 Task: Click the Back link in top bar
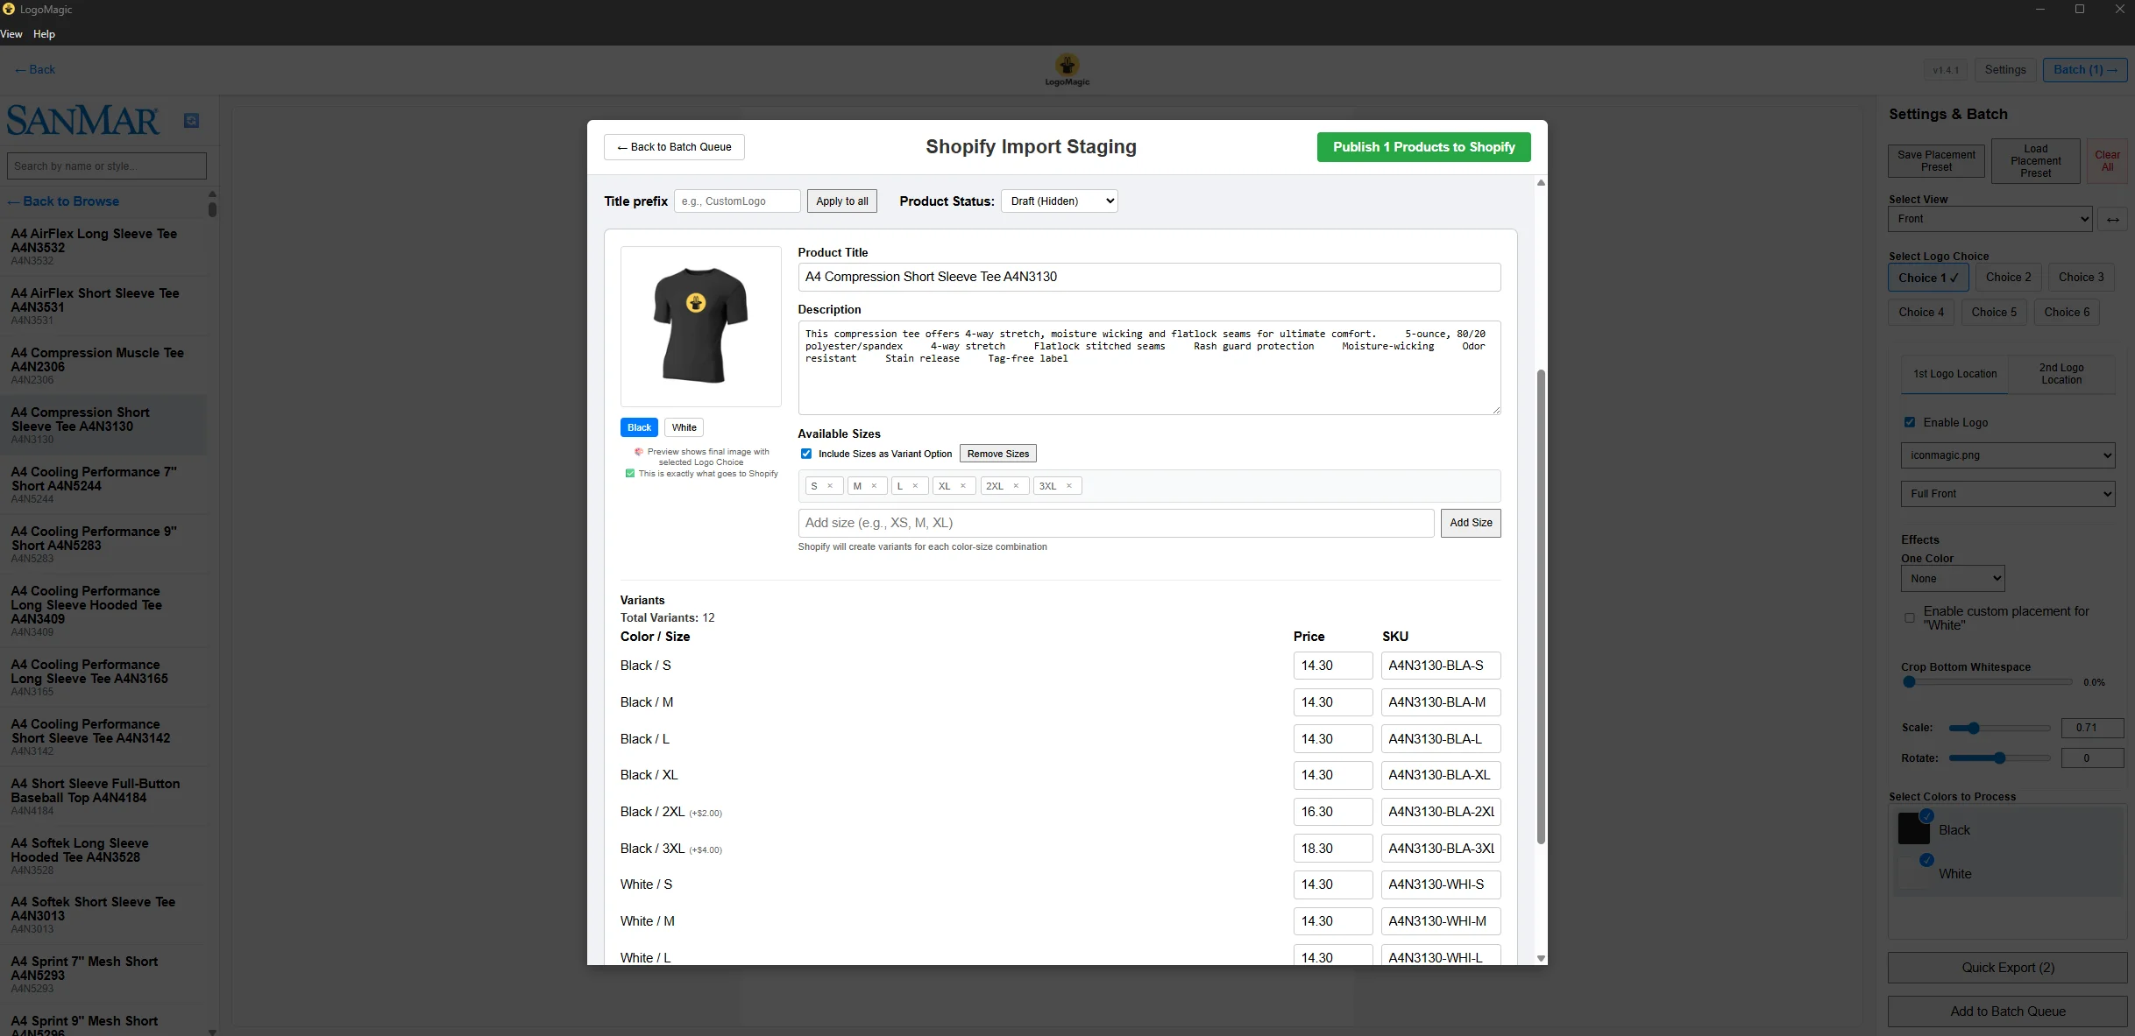(x=35, y=70)
